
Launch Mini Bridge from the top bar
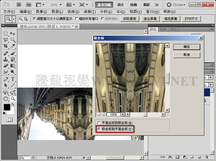(x=29, y=5)
